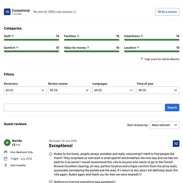The width and height of the screenshot is (183, 183).
Task: Click the arrow beside Value for money
Action: click(88, 47)
